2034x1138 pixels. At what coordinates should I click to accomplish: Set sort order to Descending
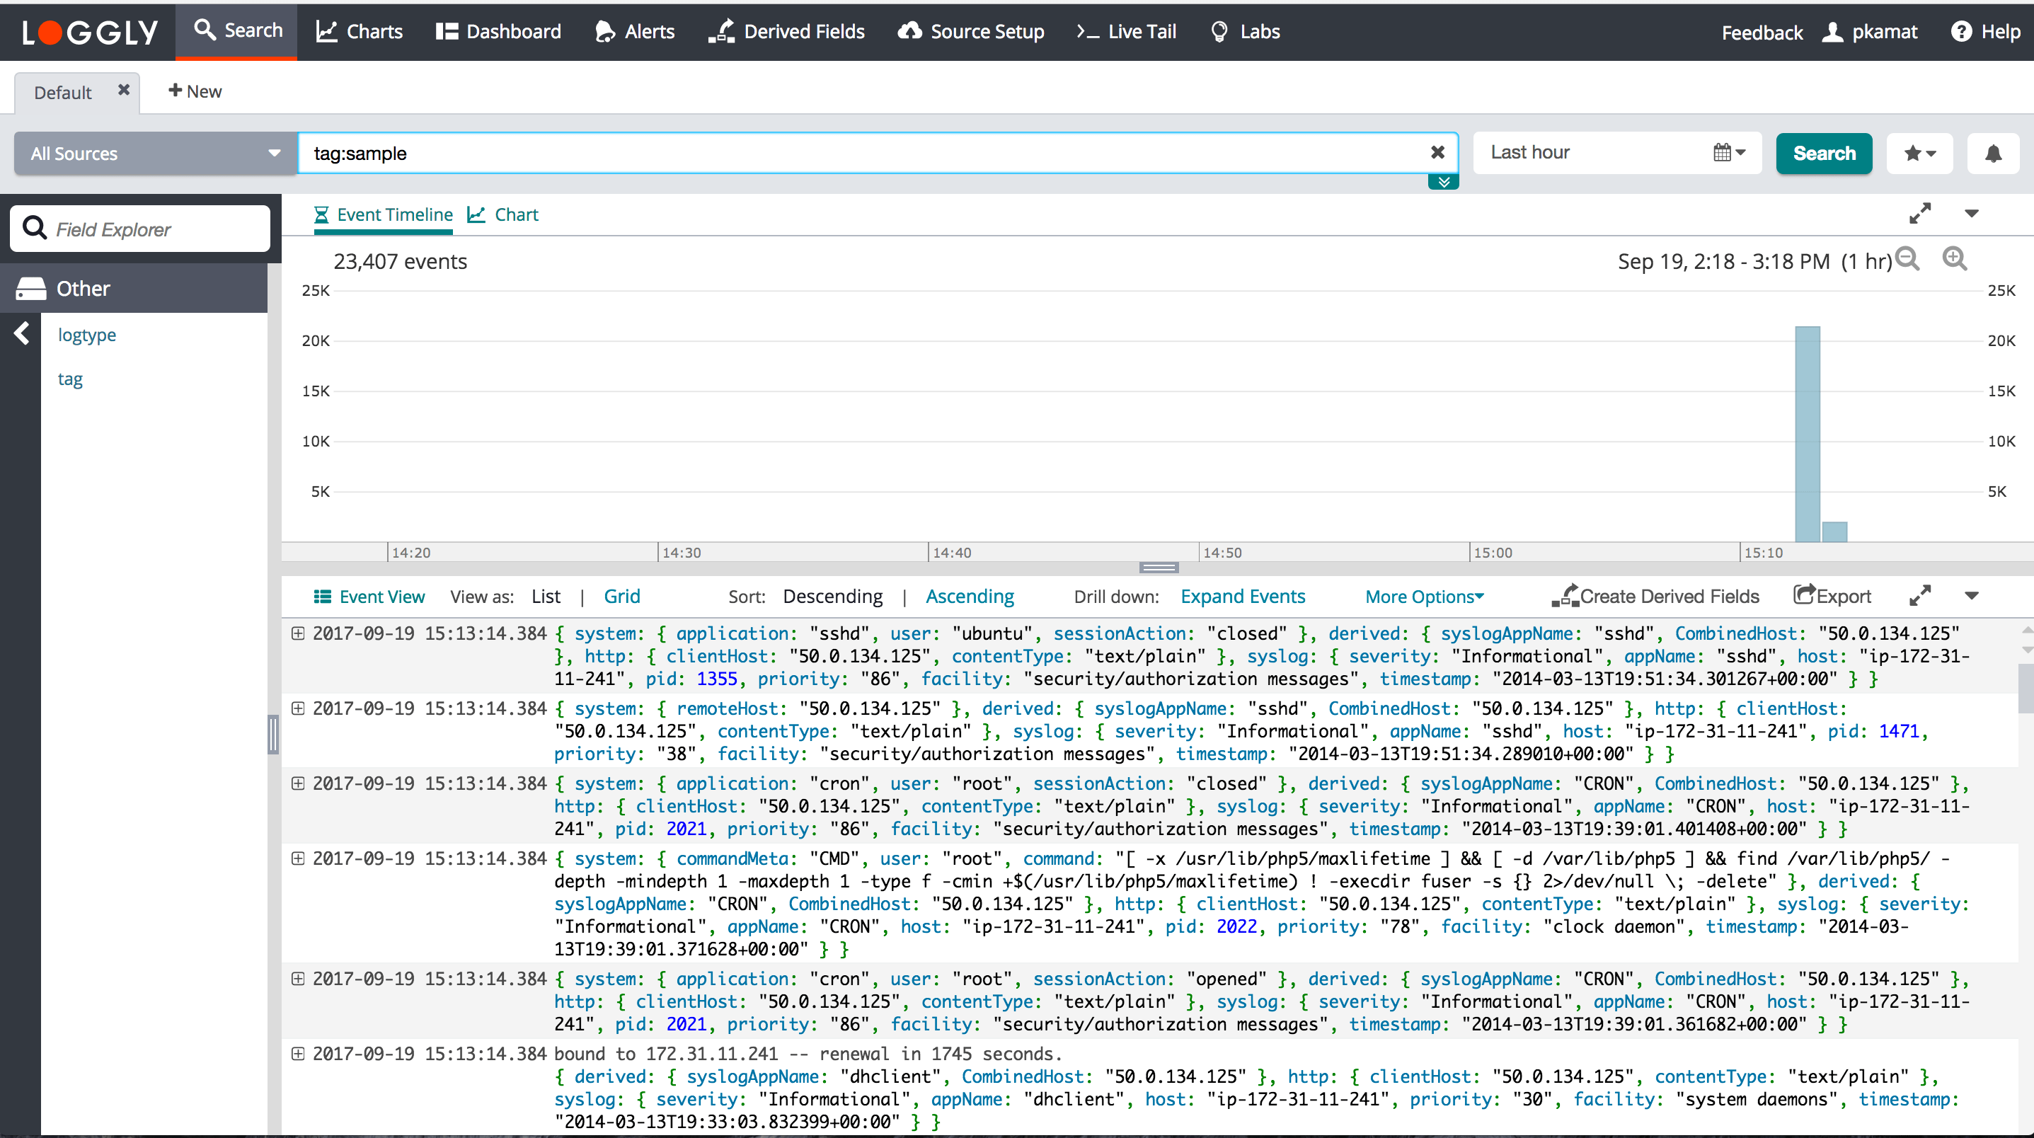tap(832, 596)
